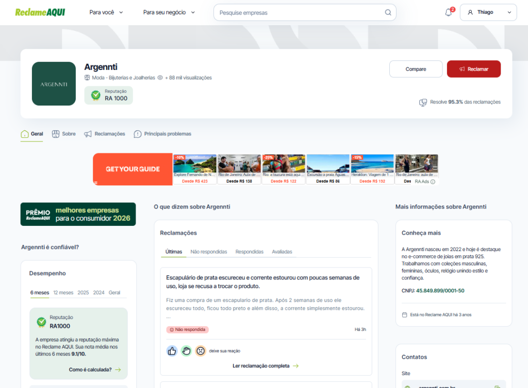Click 'Resolve 95.3% das reclamações' text
The width and height of the screenshot is (528, 388).
pos(465,102)
